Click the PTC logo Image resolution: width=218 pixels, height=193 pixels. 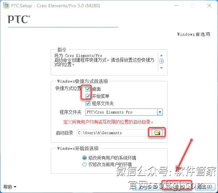click(x=19, y=19)
